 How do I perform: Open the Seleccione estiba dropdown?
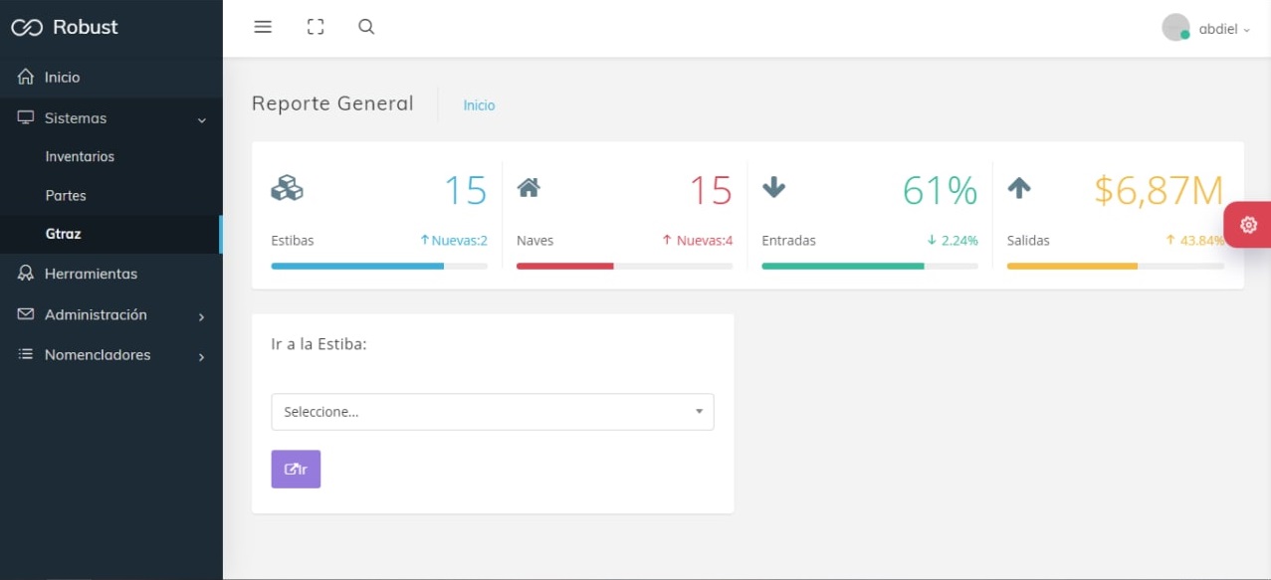[x=492, y=412]
